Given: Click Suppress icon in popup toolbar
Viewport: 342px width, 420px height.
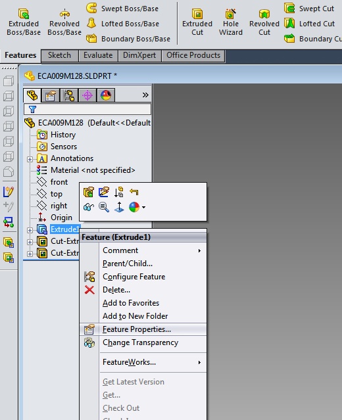Looking at the screenshot, I should 119,193.
